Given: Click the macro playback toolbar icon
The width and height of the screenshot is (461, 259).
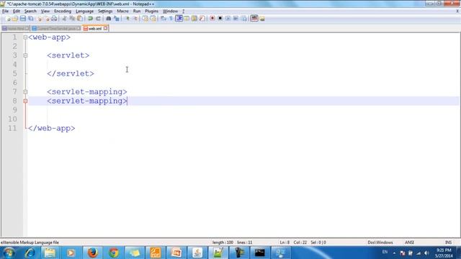Looking at the screenshot, I should click(x=228, y=19).
